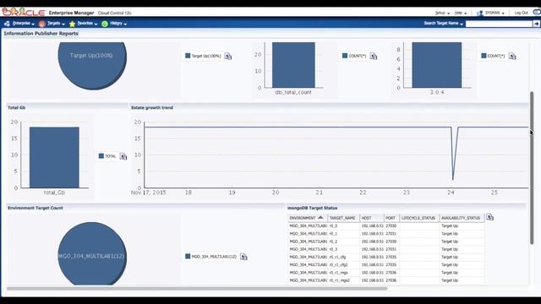Export data icon next to TOTAL legend

(x=123, y=156)
